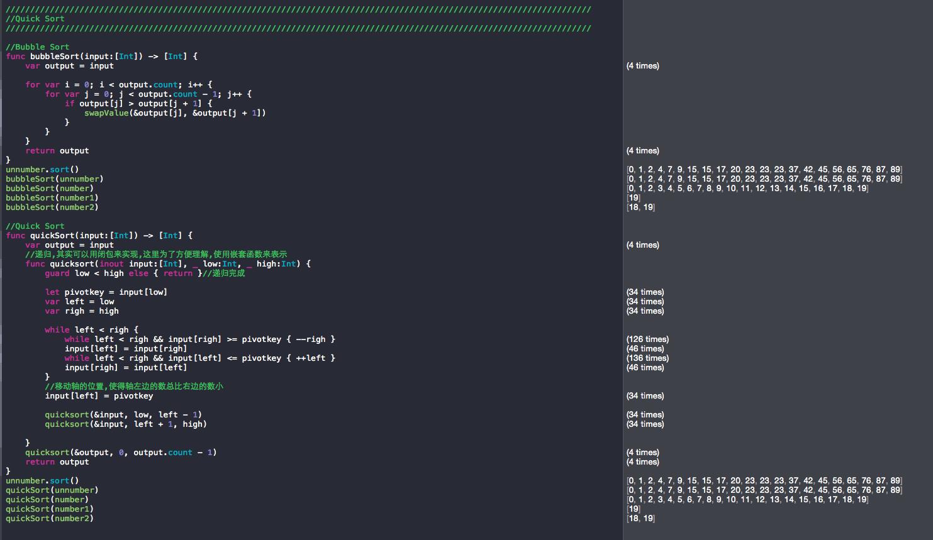Click the while line containing '++left'
This screenshot has width=933, height=540.
(199, 358)
